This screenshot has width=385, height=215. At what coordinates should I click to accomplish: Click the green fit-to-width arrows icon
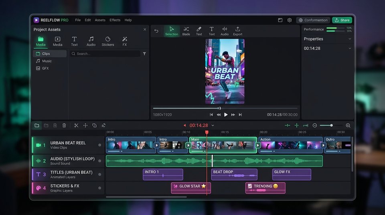(x=306, y=125)
